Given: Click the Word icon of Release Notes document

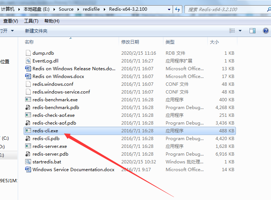Looking at the screenshot, I should coord(28,68).
